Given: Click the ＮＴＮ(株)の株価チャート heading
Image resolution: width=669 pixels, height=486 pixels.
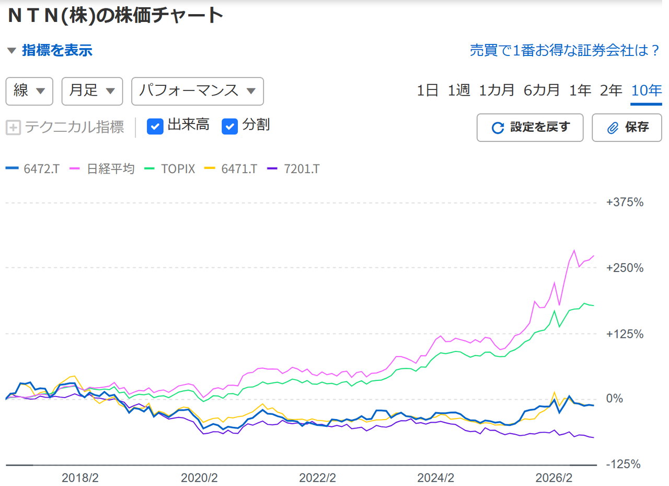Looking at the screenshot, I should click(x=115, y=16).
